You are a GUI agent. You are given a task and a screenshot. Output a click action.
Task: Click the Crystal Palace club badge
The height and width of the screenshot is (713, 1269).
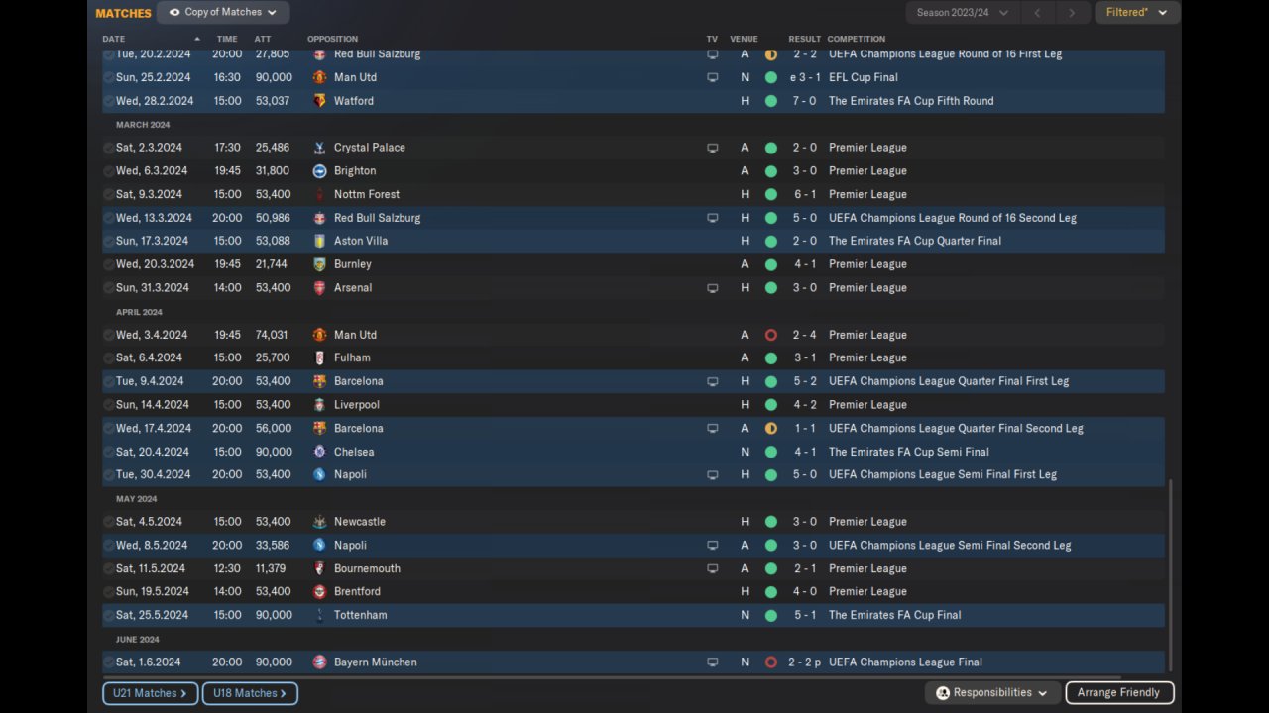click(319, 148)
